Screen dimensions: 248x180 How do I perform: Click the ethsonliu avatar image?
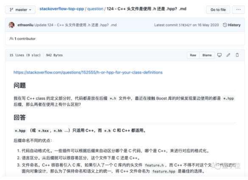pos(11,25)
